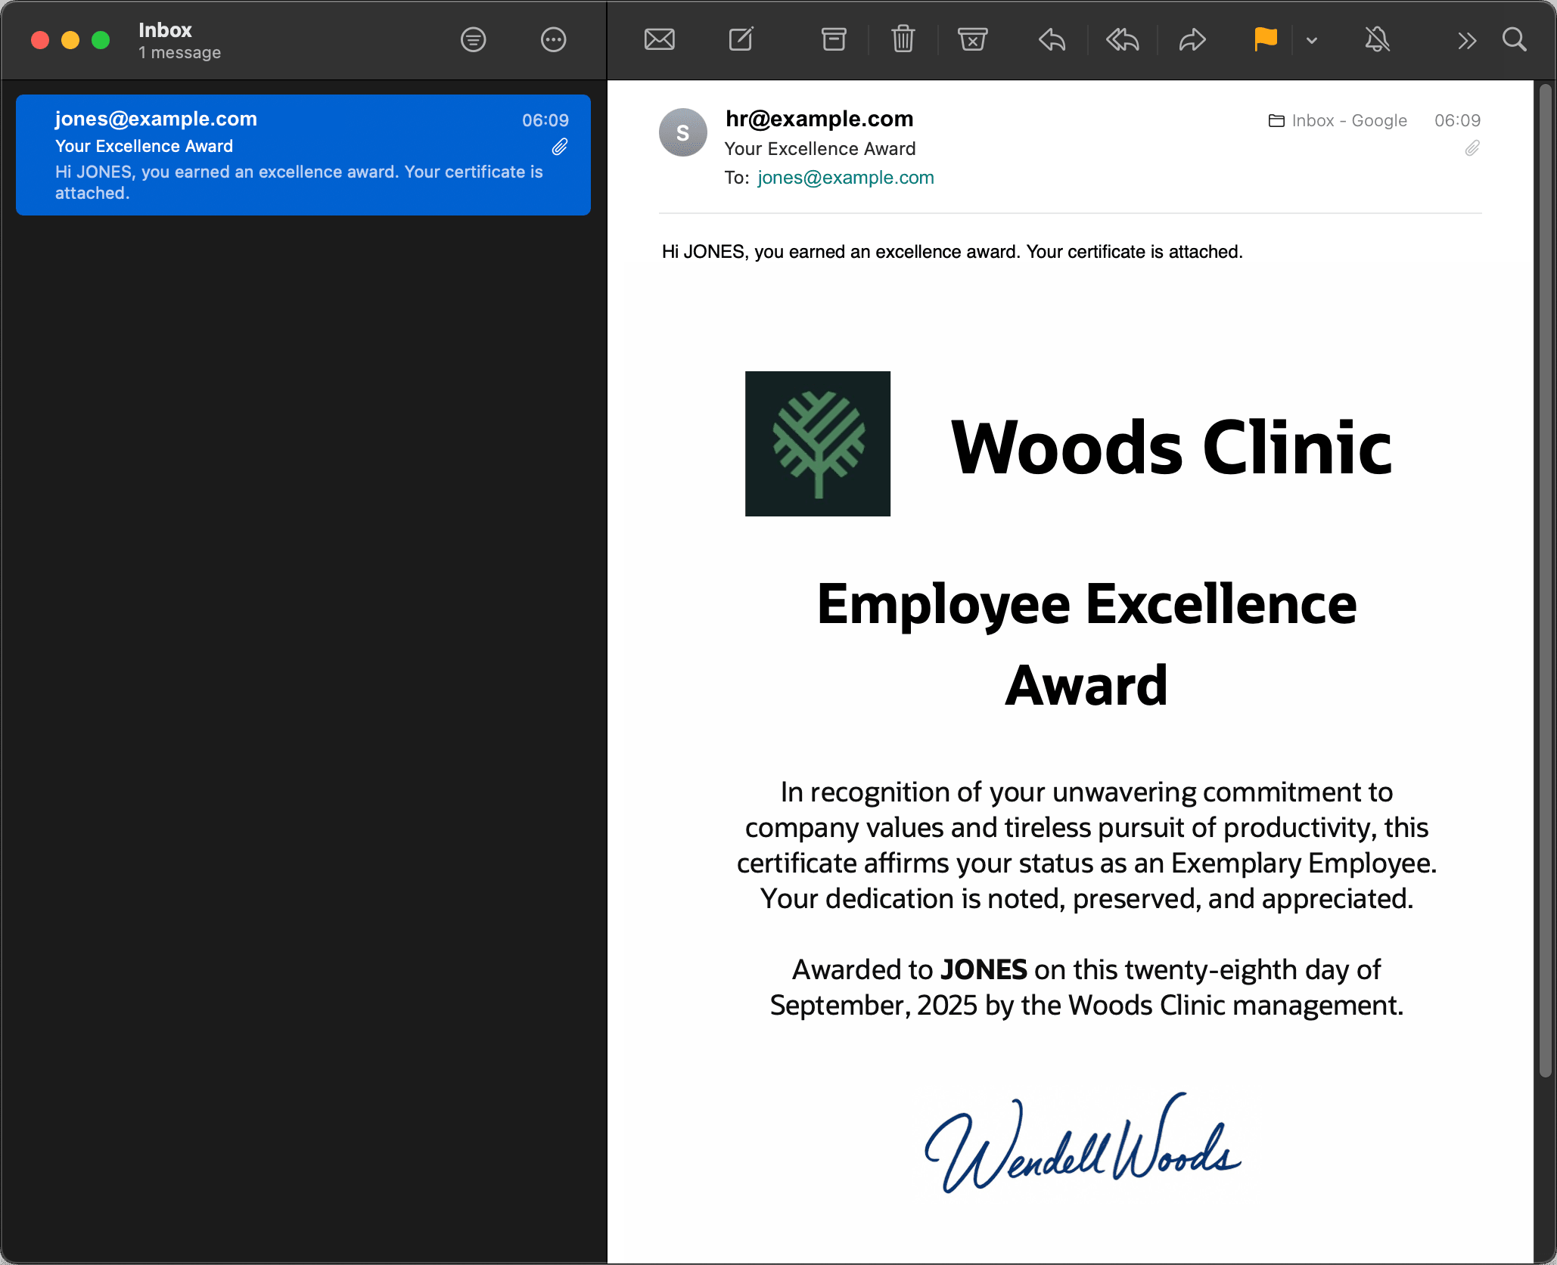Click the Get Mail envelope icon
1557x1265 pixels.
click(659, 39)
